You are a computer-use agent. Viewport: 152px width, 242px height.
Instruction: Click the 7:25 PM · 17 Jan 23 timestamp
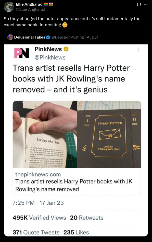click(38, 203)
